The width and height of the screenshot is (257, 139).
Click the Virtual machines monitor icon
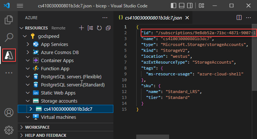click(36, 117)
